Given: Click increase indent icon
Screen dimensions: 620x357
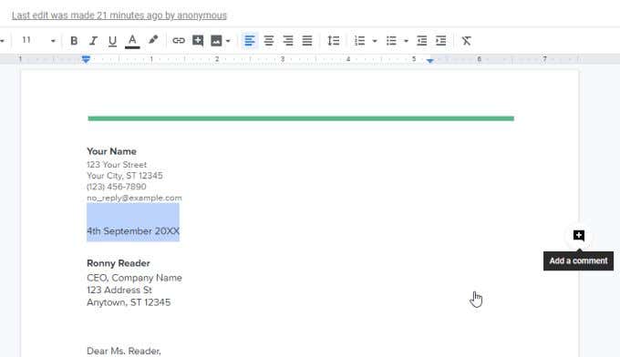Looking at the screenshot, I should tap(441, 40).
